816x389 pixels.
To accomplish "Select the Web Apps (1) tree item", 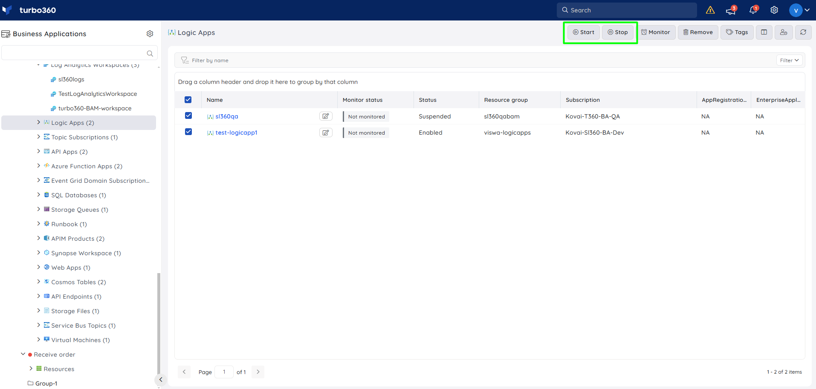I will click(x=71, y=268).
